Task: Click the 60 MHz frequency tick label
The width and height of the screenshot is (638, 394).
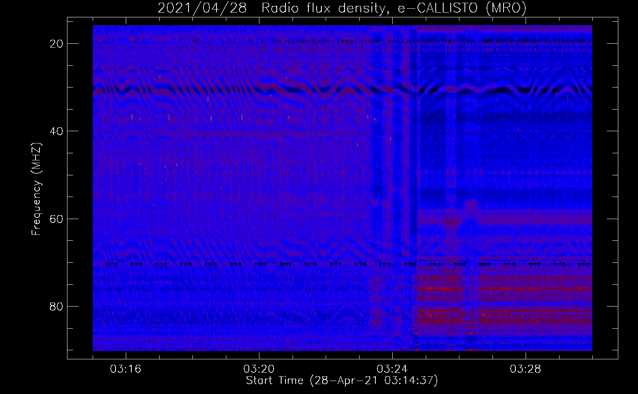Action: (x=57, y=219)
